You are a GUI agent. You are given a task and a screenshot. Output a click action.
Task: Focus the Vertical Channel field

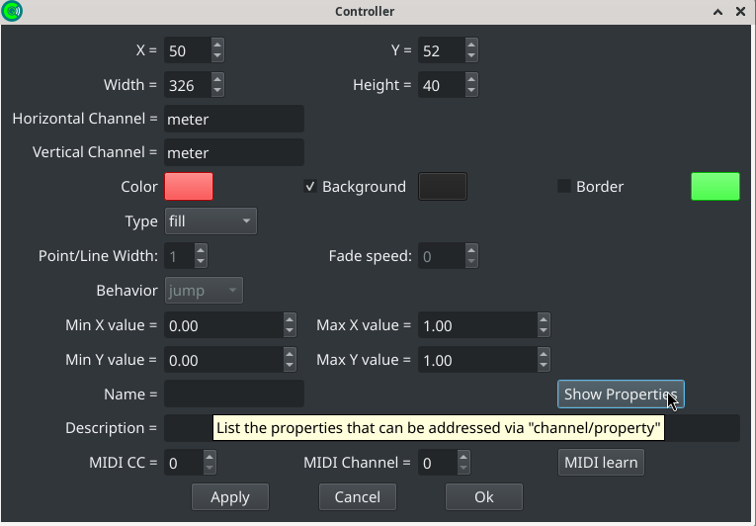tap(234, 152)
